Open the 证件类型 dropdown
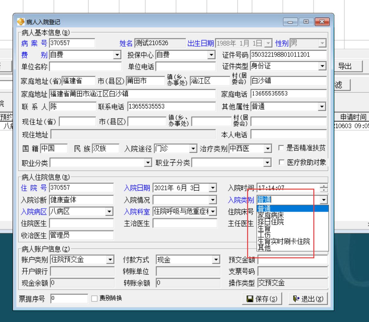 tap(322, 66)
